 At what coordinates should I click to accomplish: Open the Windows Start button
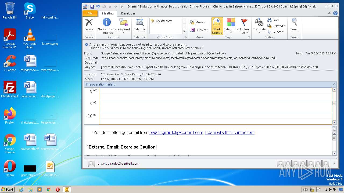pyautogui.click(x=8, y=190)
